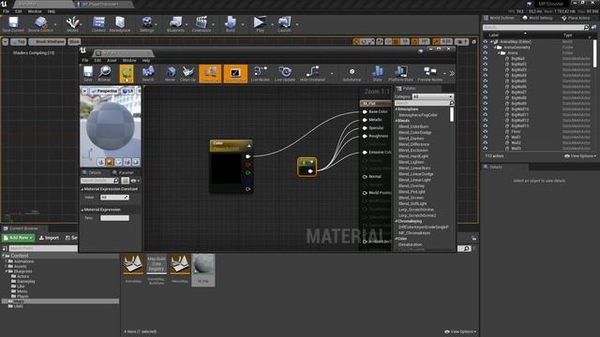
Task: Open Hide Unrelated options dropdown arrow
Action: [332, 73]
